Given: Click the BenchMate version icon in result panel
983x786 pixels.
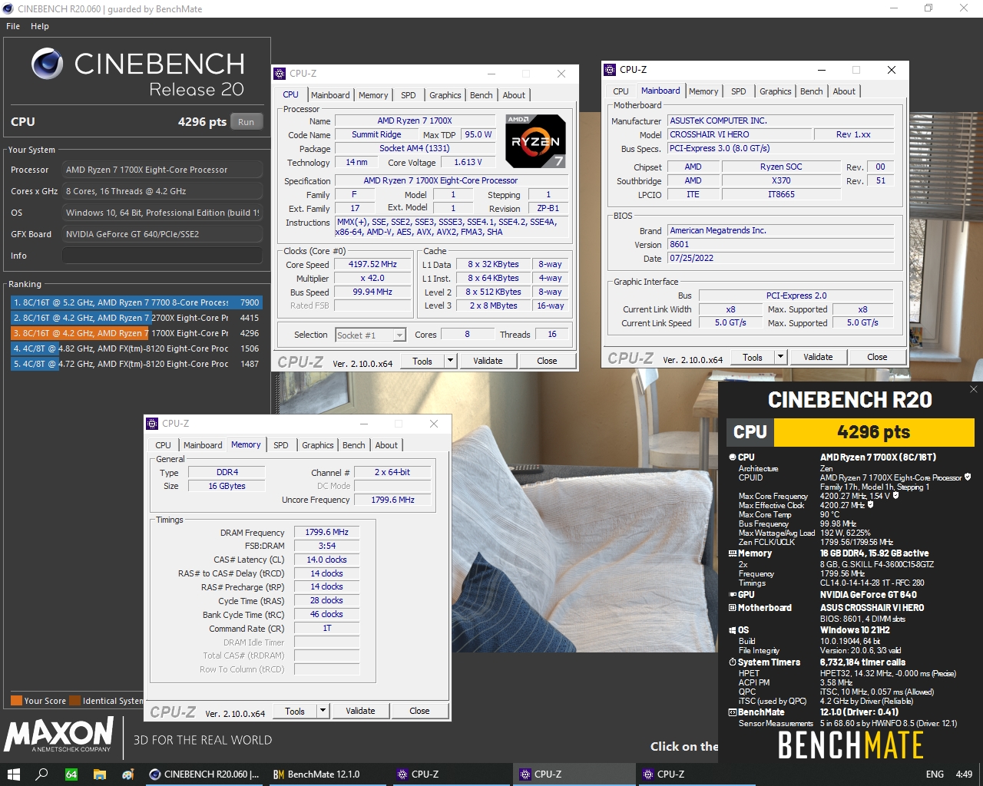Looking at the screenshot, I should point(733,712).
